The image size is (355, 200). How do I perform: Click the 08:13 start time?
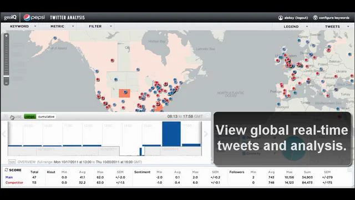tap(173, 116)
